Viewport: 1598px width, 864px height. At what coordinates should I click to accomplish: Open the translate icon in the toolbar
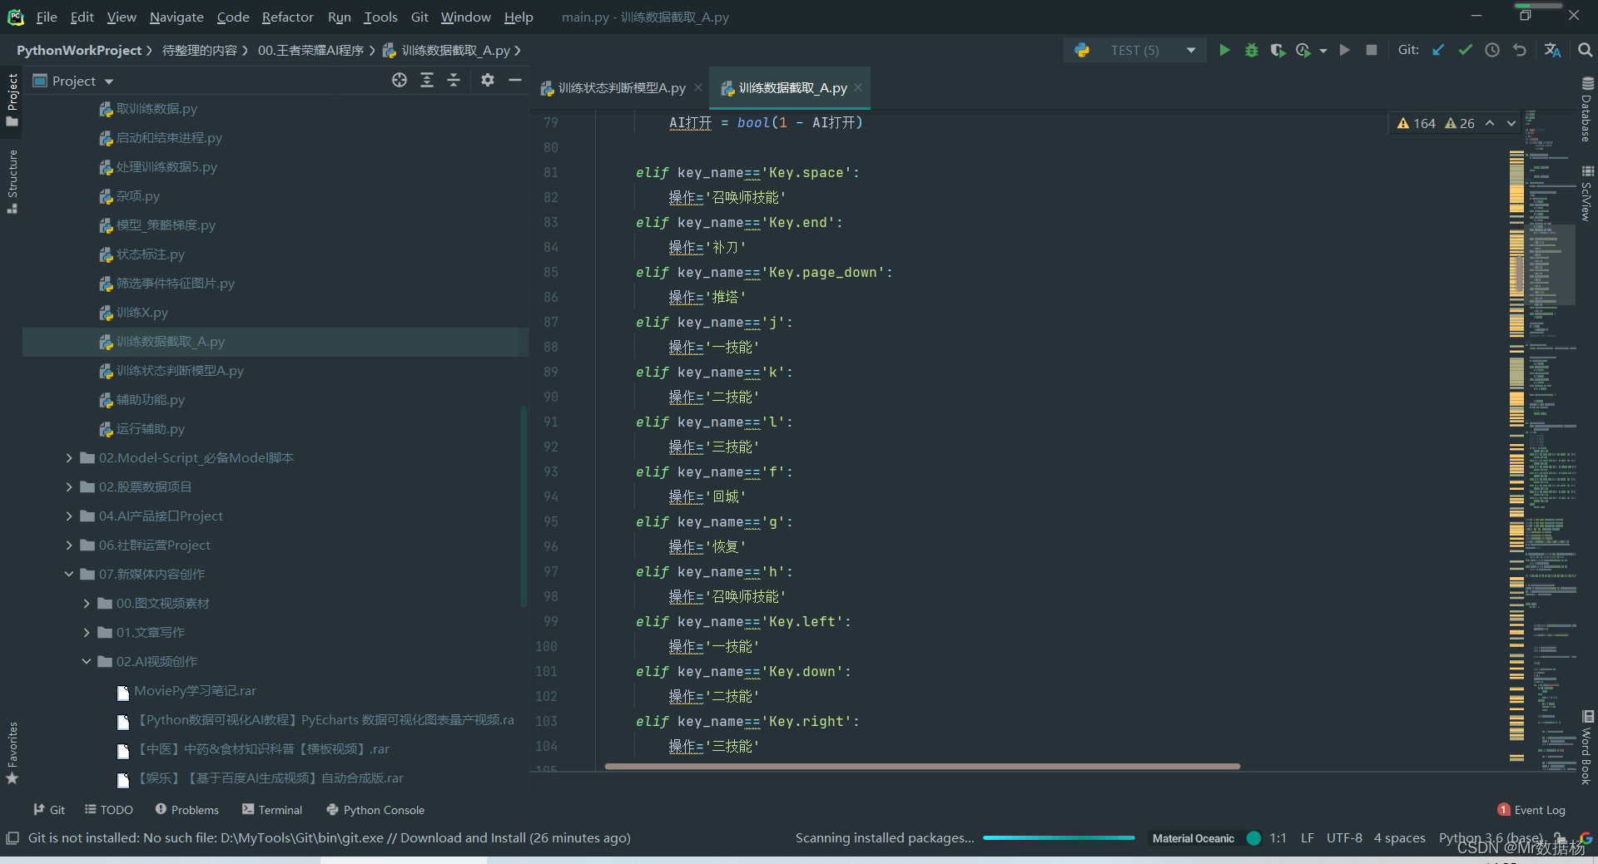point(1552,50)
